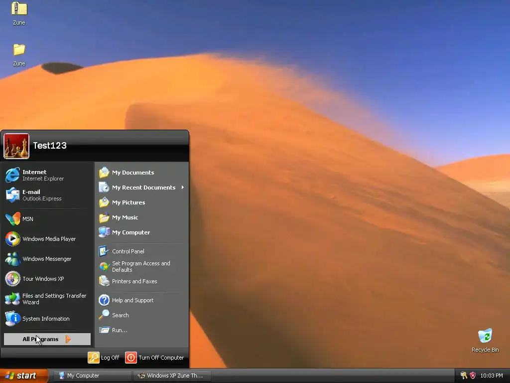This screenshot has width=510, height=383.
Task: Click the System Information label
Action: pos(46,319)
